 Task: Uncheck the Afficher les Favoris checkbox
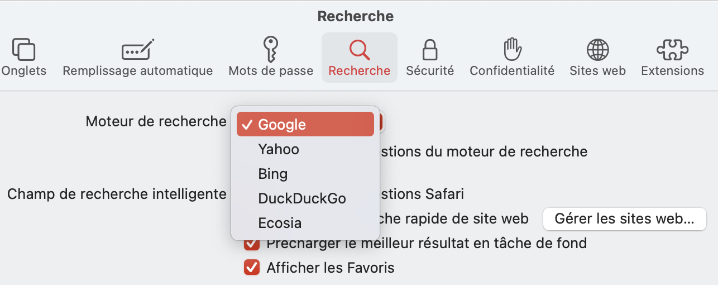point(252,268)
